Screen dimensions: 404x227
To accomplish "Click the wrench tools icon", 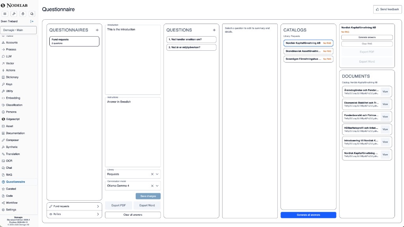I will [14, 14].
